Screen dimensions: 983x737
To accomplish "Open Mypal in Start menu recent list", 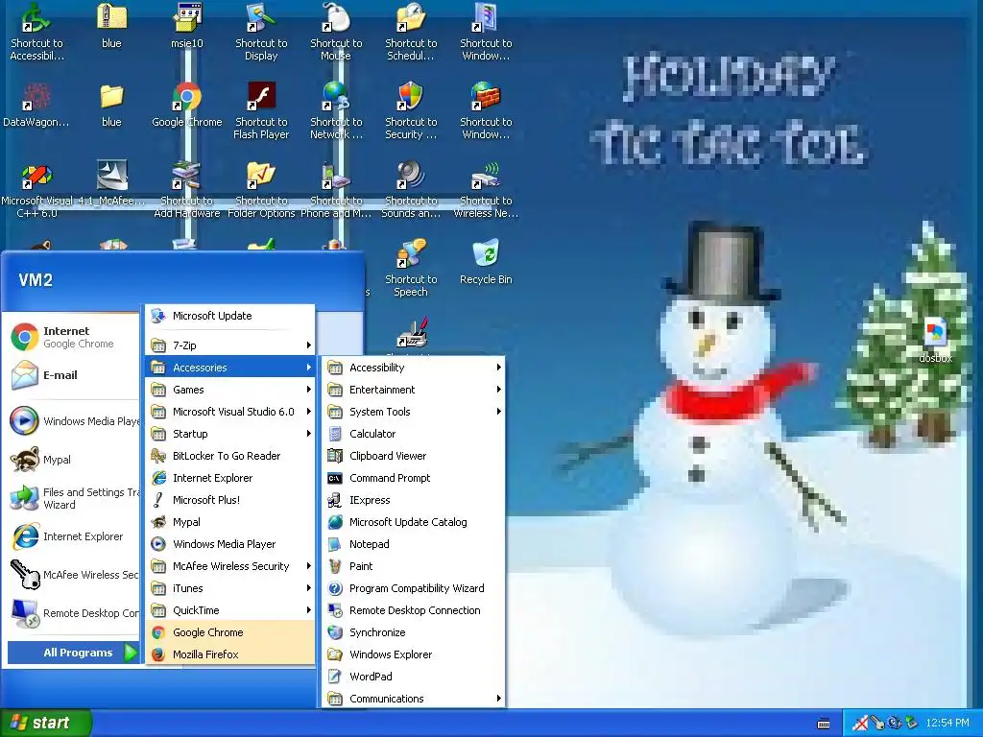I will pos(73,460).
